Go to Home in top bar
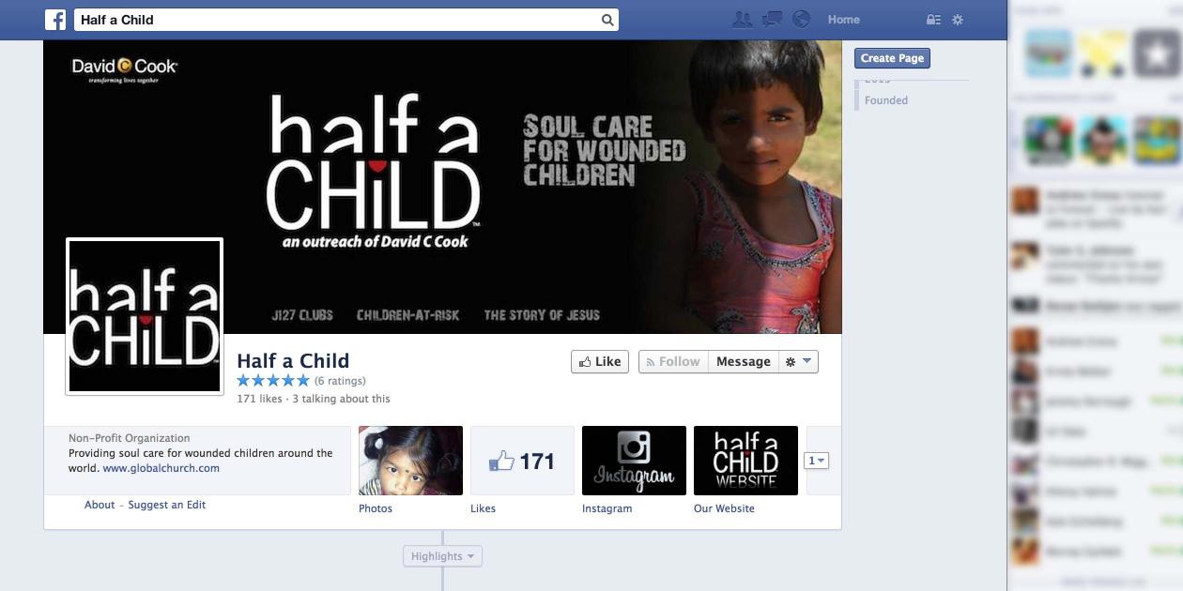Image resolution: width=1183 pixels, height=591 pixels. point(843,20)
